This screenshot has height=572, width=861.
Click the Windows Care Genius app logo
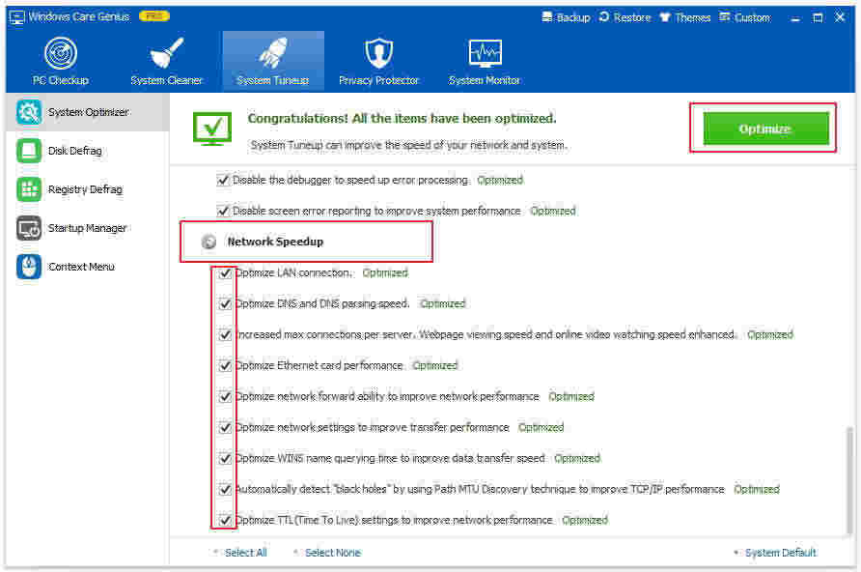(17, 17)
